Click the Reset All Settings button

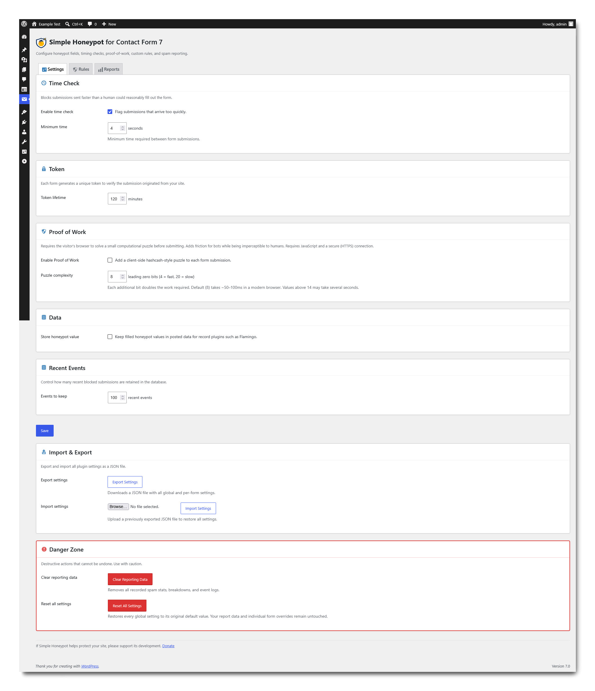tap(127, 606)
